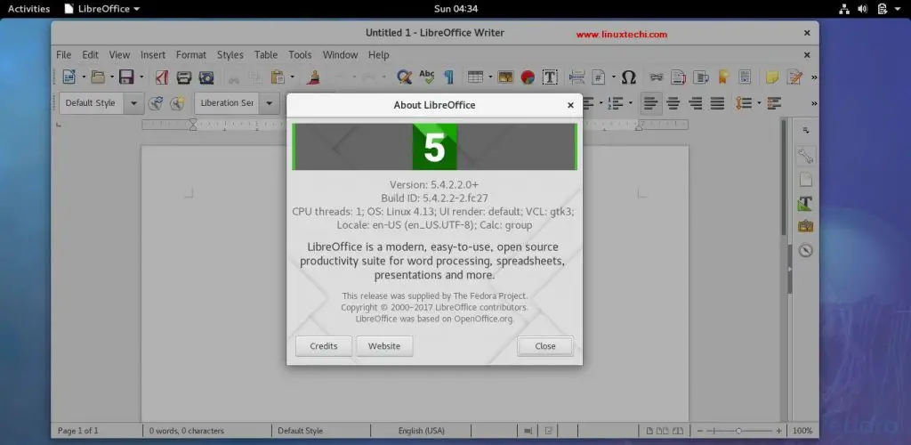Align paragraph text to the left
Screen dimensions: 911x445
point(651,103)
